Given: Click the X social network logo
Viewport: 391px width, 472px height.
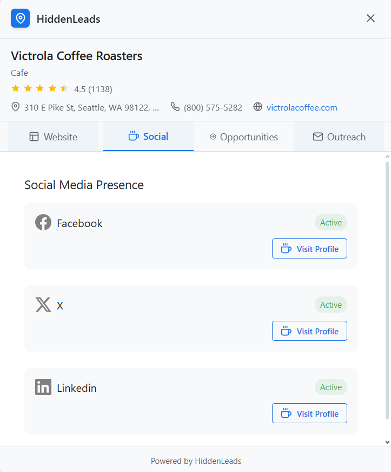Looking at the screenshot, I should click(43, 305).
